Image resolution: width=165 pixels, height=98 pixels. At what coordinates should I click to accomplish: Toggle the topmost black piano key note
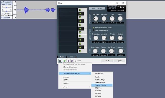(80, 14)
